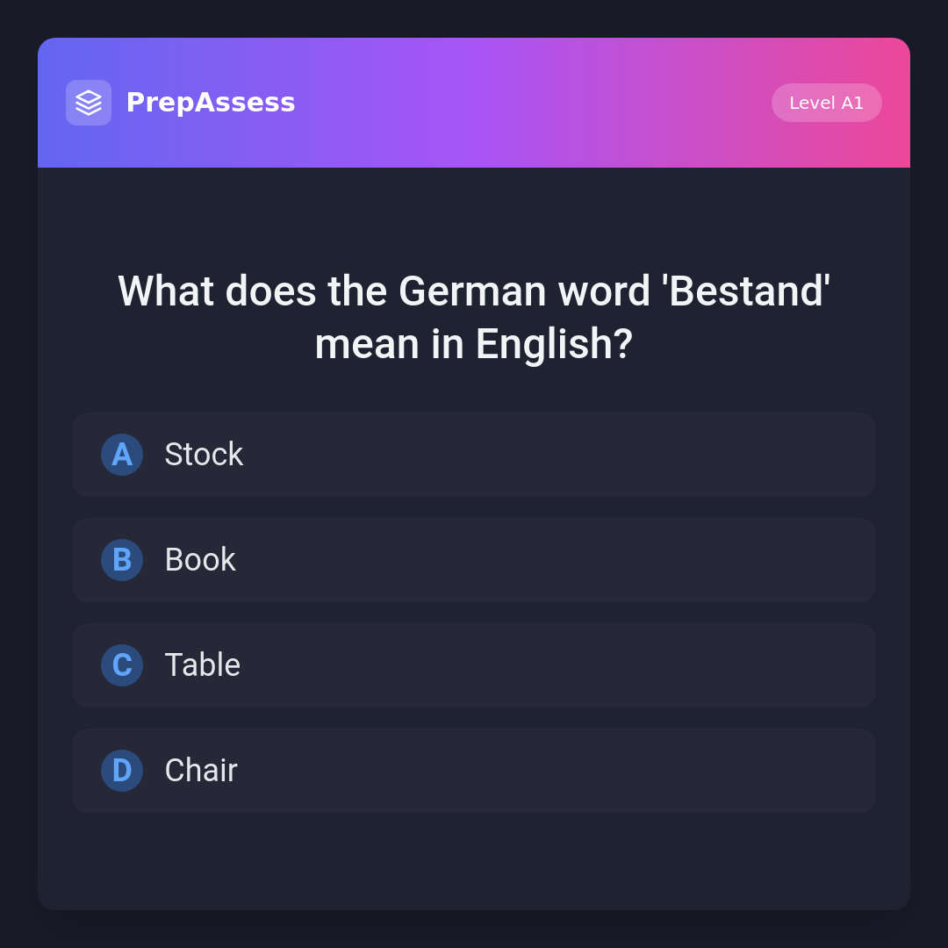Click the circled letter B badge
The width and height of the screenshot is (948, 948).
pyautogui.click(x=122, y=560)
